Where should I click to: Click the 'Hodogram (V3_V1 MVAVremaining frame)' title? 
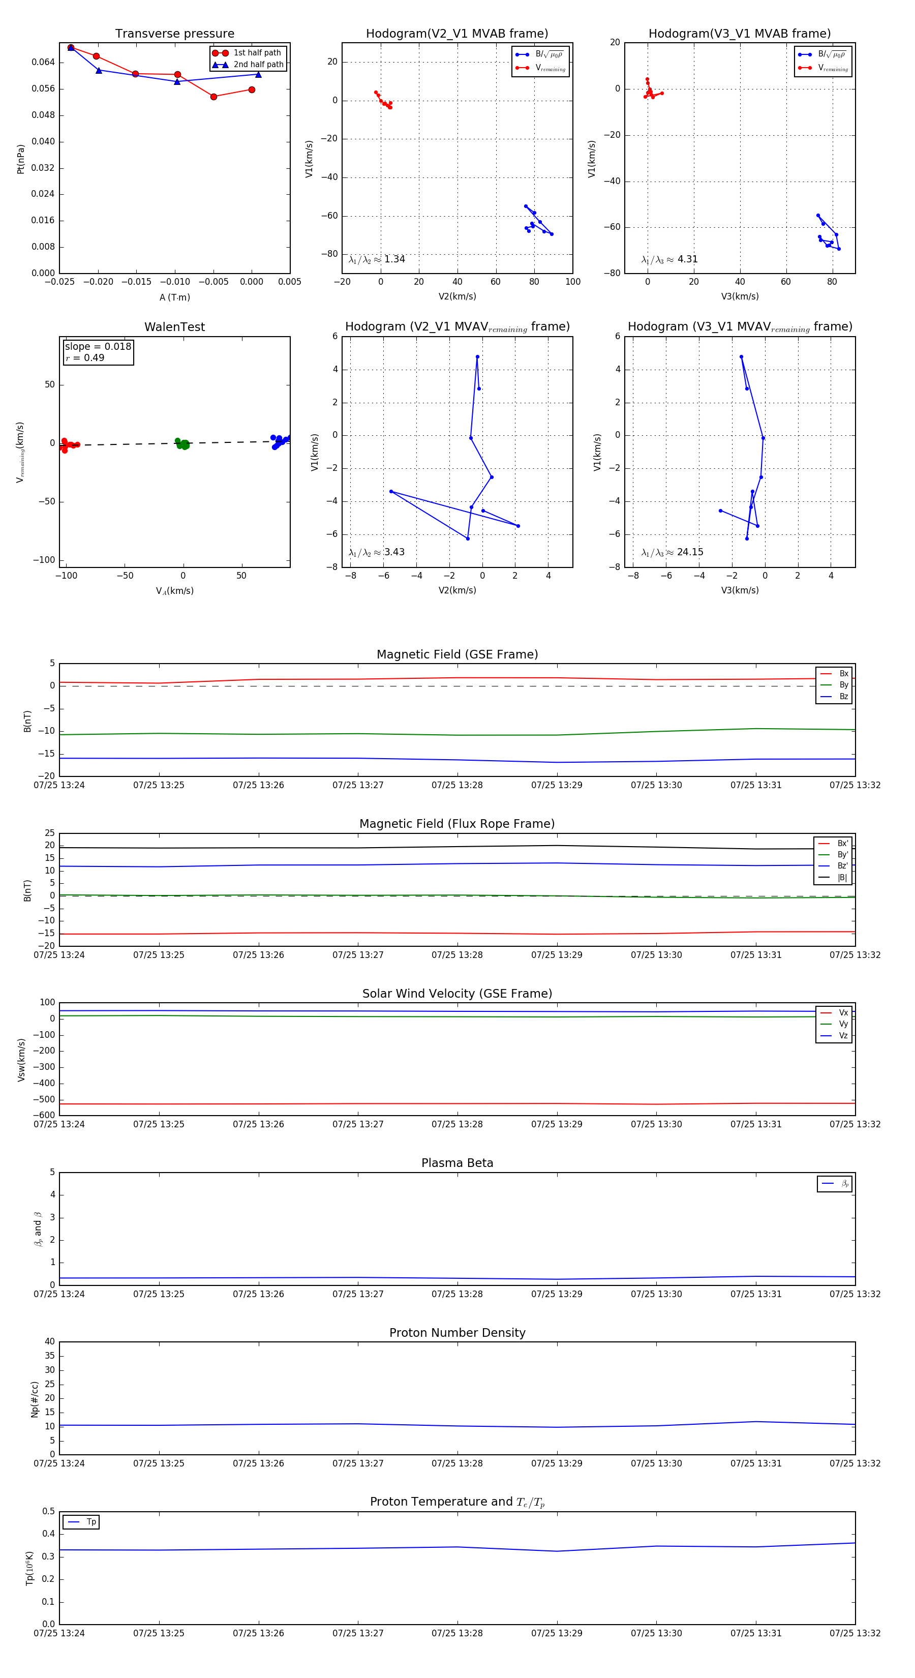(740, 327)
